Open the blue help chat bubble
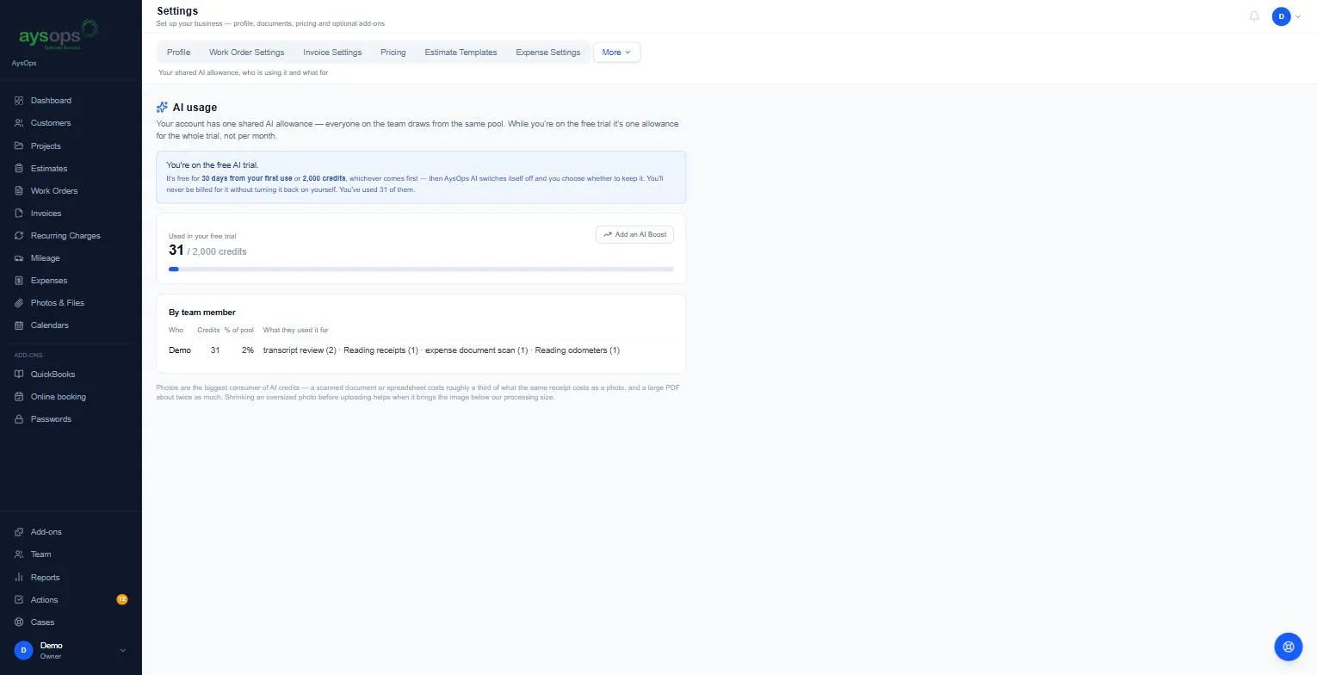This screenshot has width=1317, height=675. (x=1289, y=647)
